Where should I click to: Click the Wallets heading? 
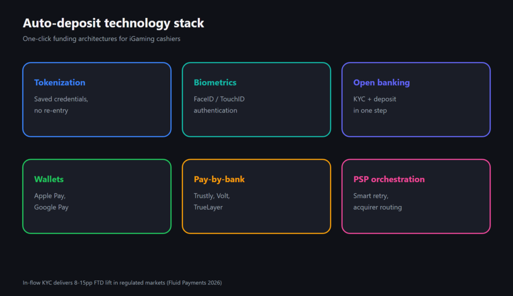click(x=49, y=179)
